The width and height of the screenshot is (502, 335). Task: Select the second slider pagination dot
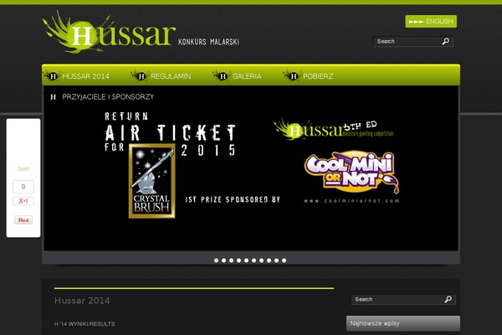(x=223, y=260)
